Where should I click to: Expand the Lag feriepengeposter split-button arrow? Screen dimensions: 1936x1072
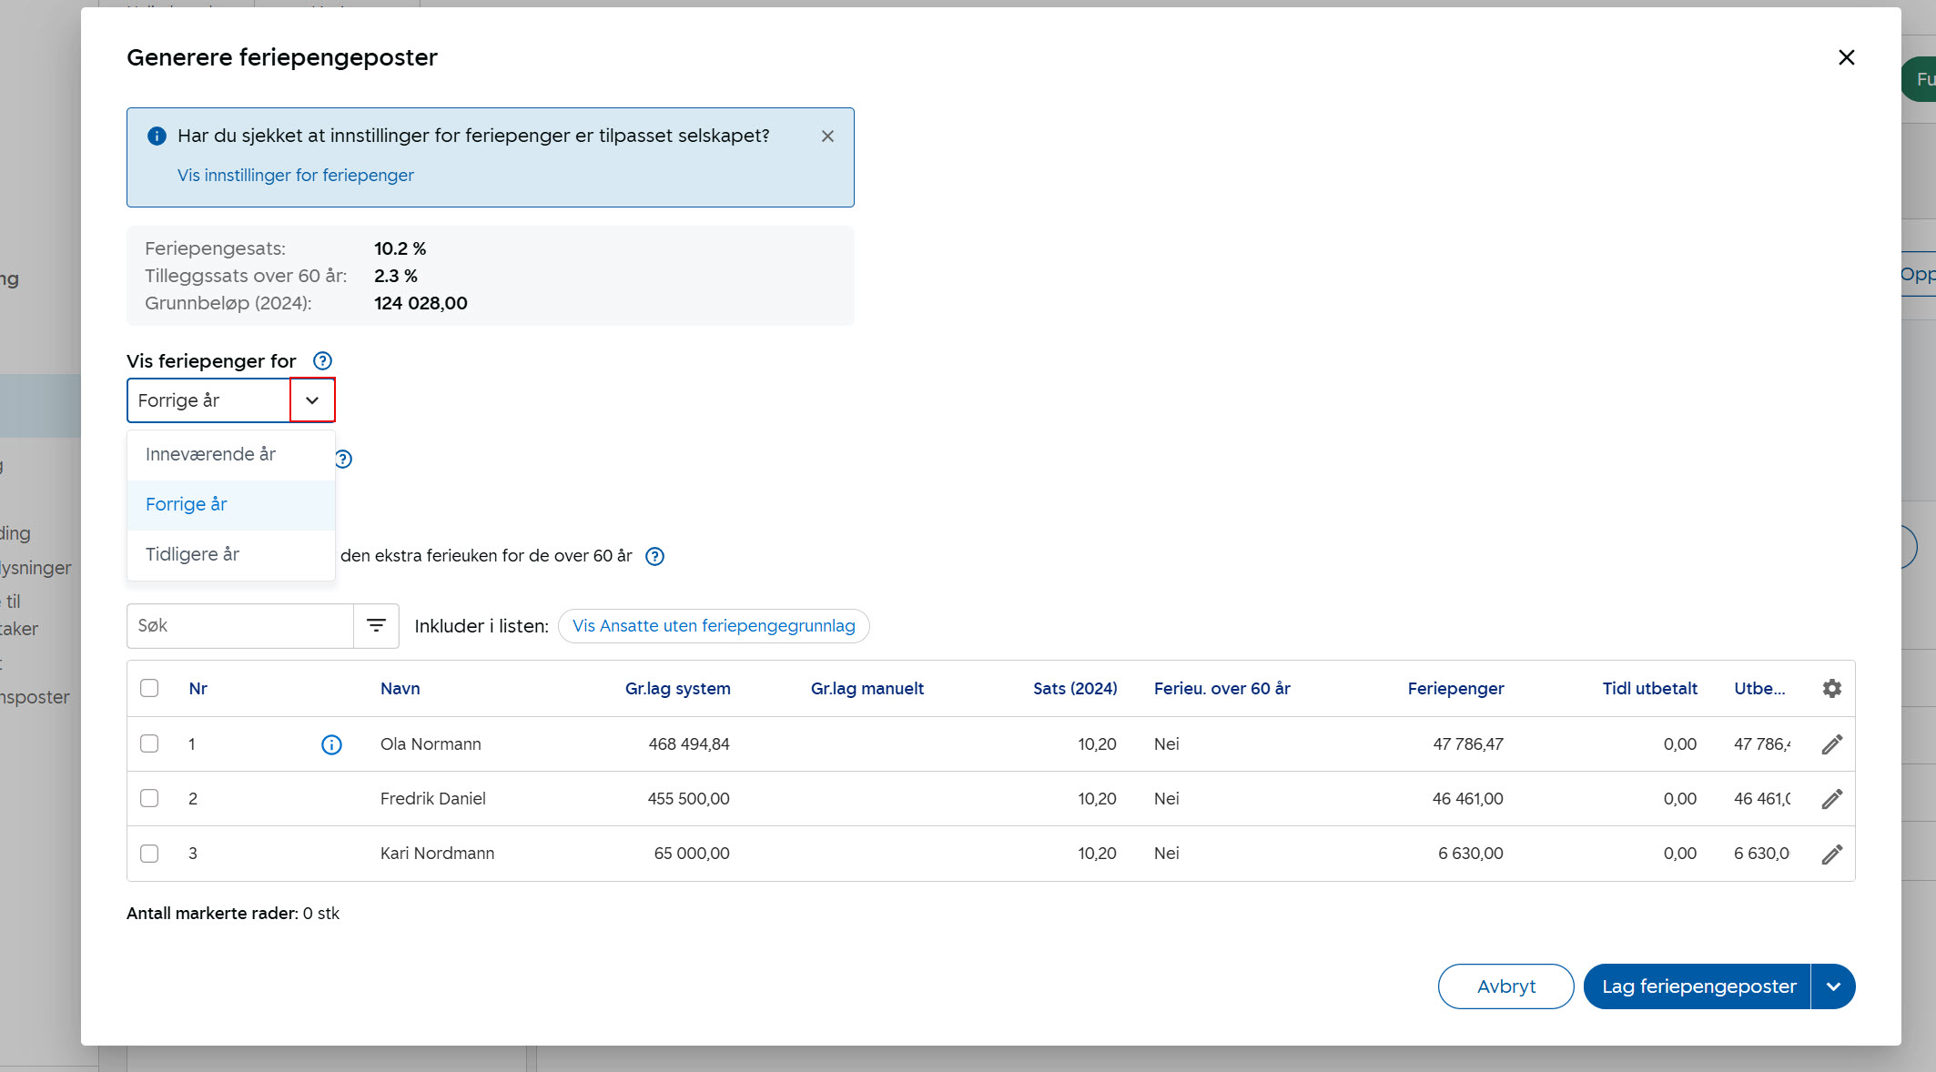click(x=1833, y=986)
